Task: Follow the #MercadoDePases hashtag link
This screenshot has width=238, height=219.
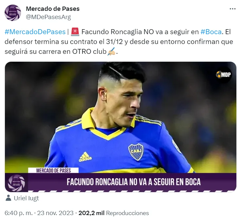Action: 35,32
